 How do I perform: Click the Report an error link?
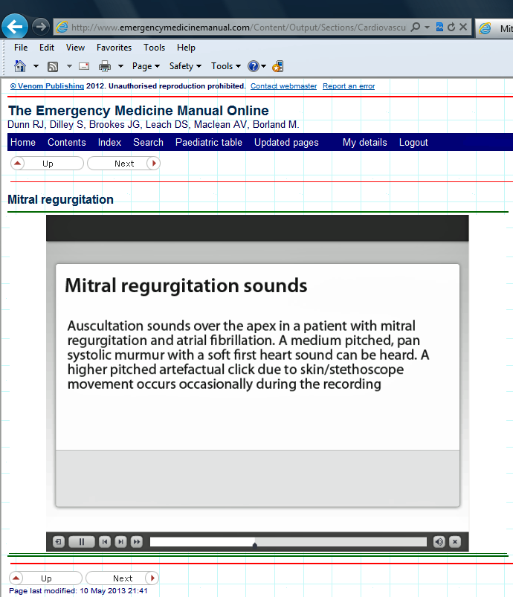pyautogui.click(x=349, y=86)
